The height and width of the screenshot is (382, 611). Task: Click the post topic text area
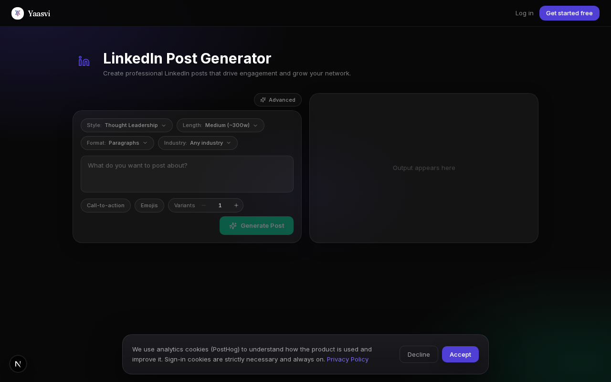[187, 174]
